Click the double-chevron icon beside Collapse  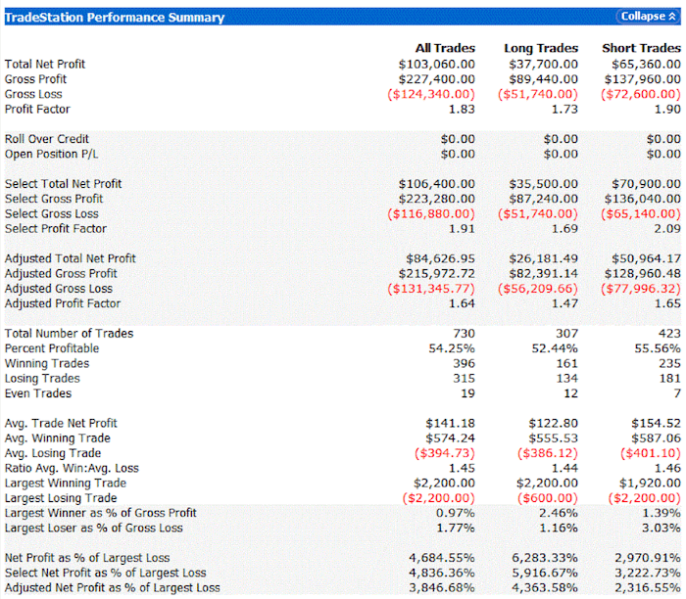click(x=672, y=17)
